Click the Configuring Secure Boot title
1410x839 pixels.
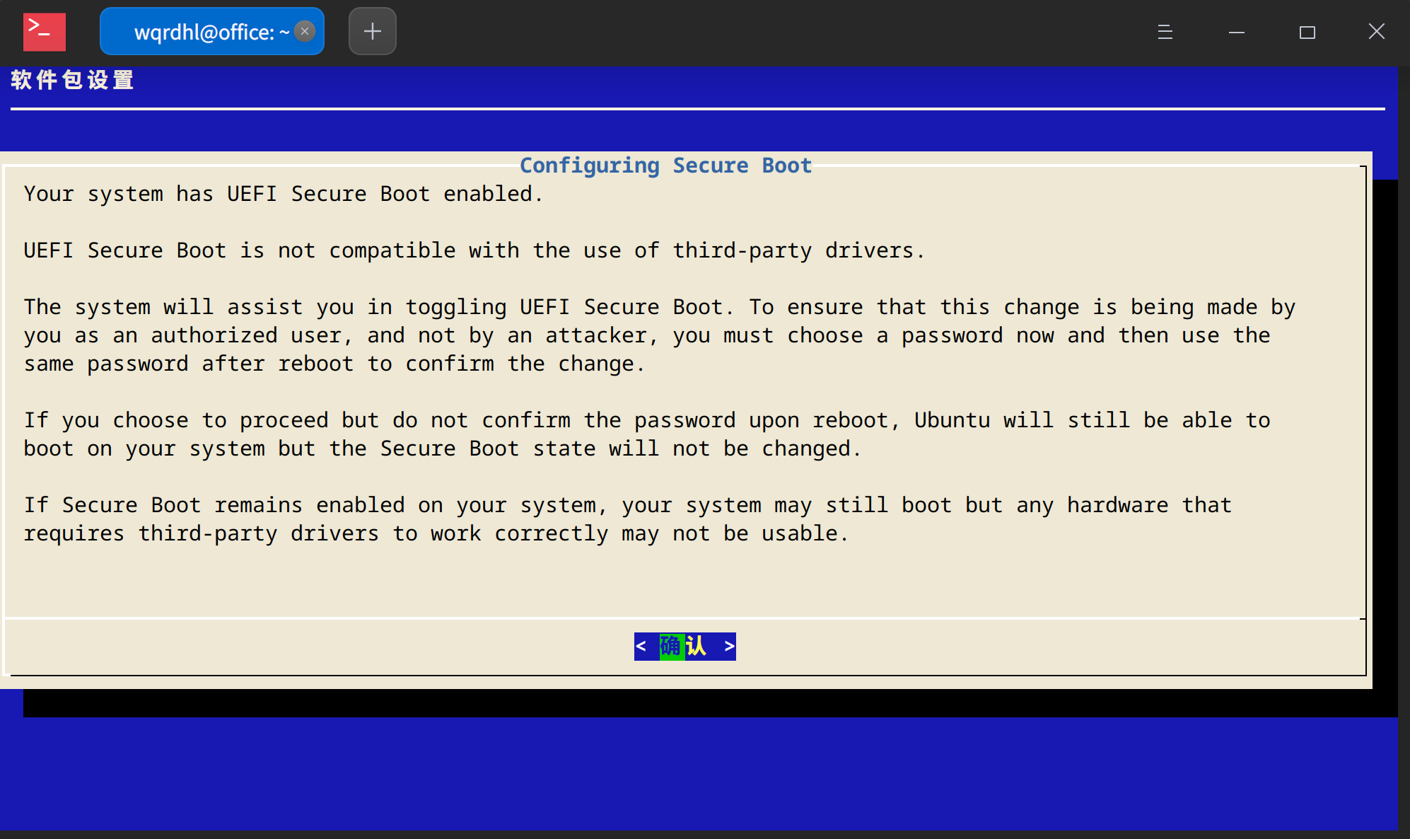pos(665,165)
